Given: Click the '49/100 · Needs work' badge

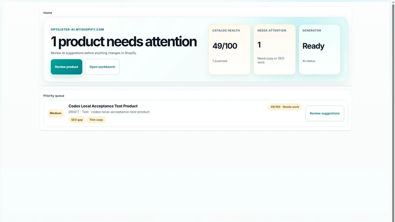Looking at the screenshot, I should (285, 107).
